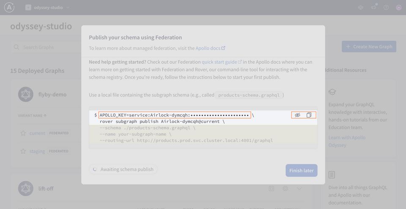Open the help question mark icon
Image resolution: width=406 pixels, height=209 pixels.
386,8
